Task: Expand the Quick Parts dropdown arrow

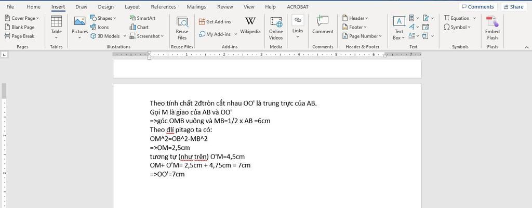Action: pyautogui.click(x=418, y=18)
